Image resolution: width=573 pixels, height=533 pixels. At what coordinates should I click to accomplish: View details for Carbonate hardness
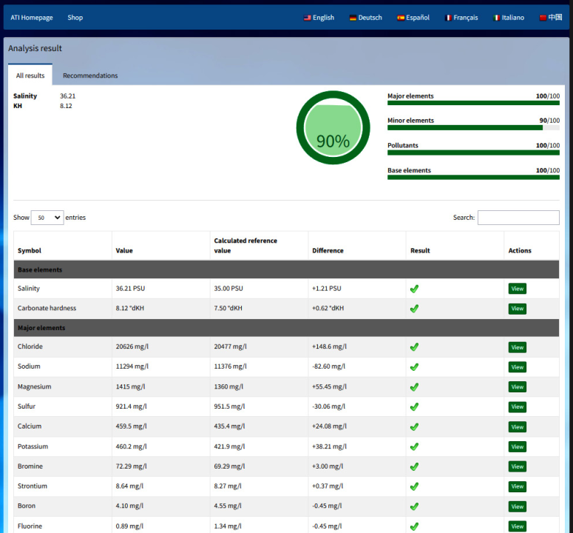coord(517,309)
